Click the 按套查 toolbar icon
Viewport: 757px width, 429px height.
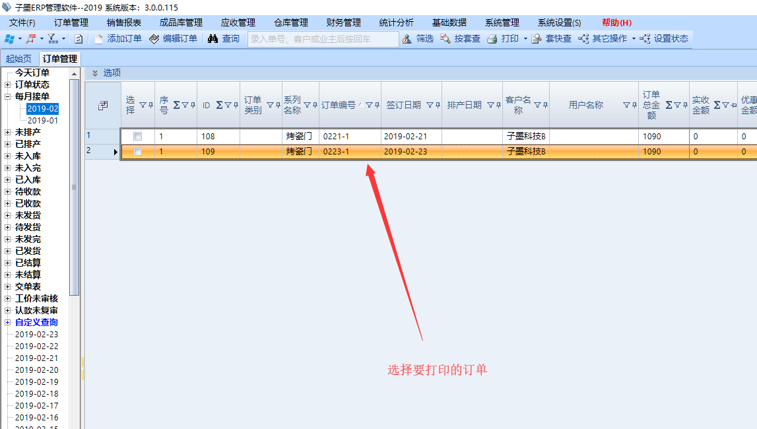pyautogui.click(x=445, y=39)
